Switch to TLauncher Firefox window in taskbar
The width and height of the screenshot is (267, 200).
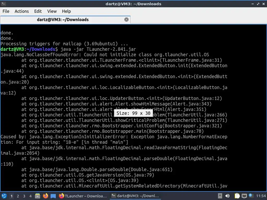coord(83,196)
